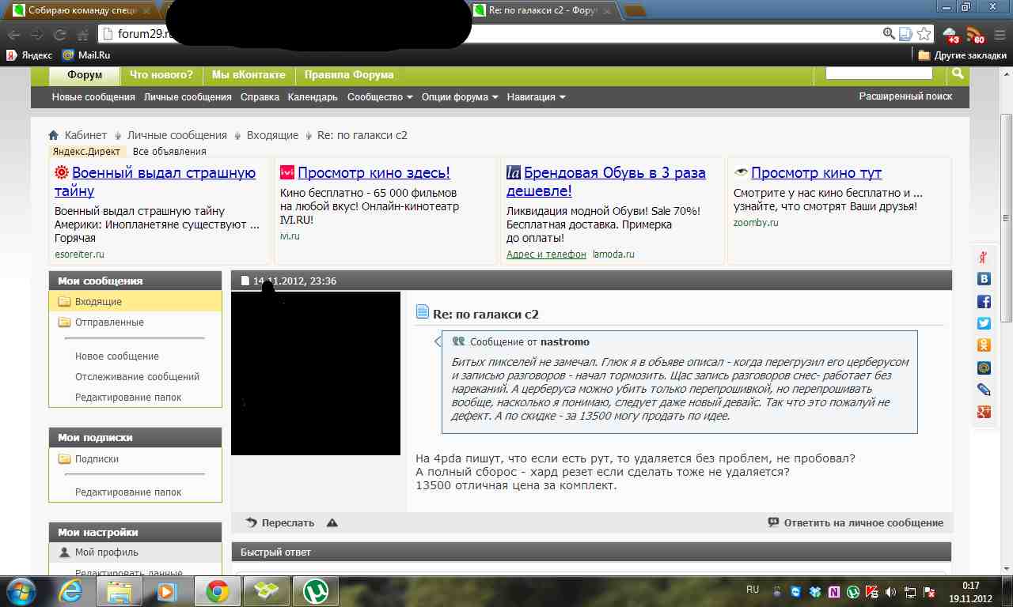This screenshot has height=607, width=1013.
Task: Bookmark page with the star icon
Action: (924, 34)
